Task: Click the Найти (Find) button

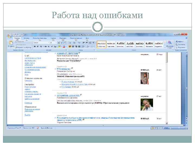Action: point(180,41)
